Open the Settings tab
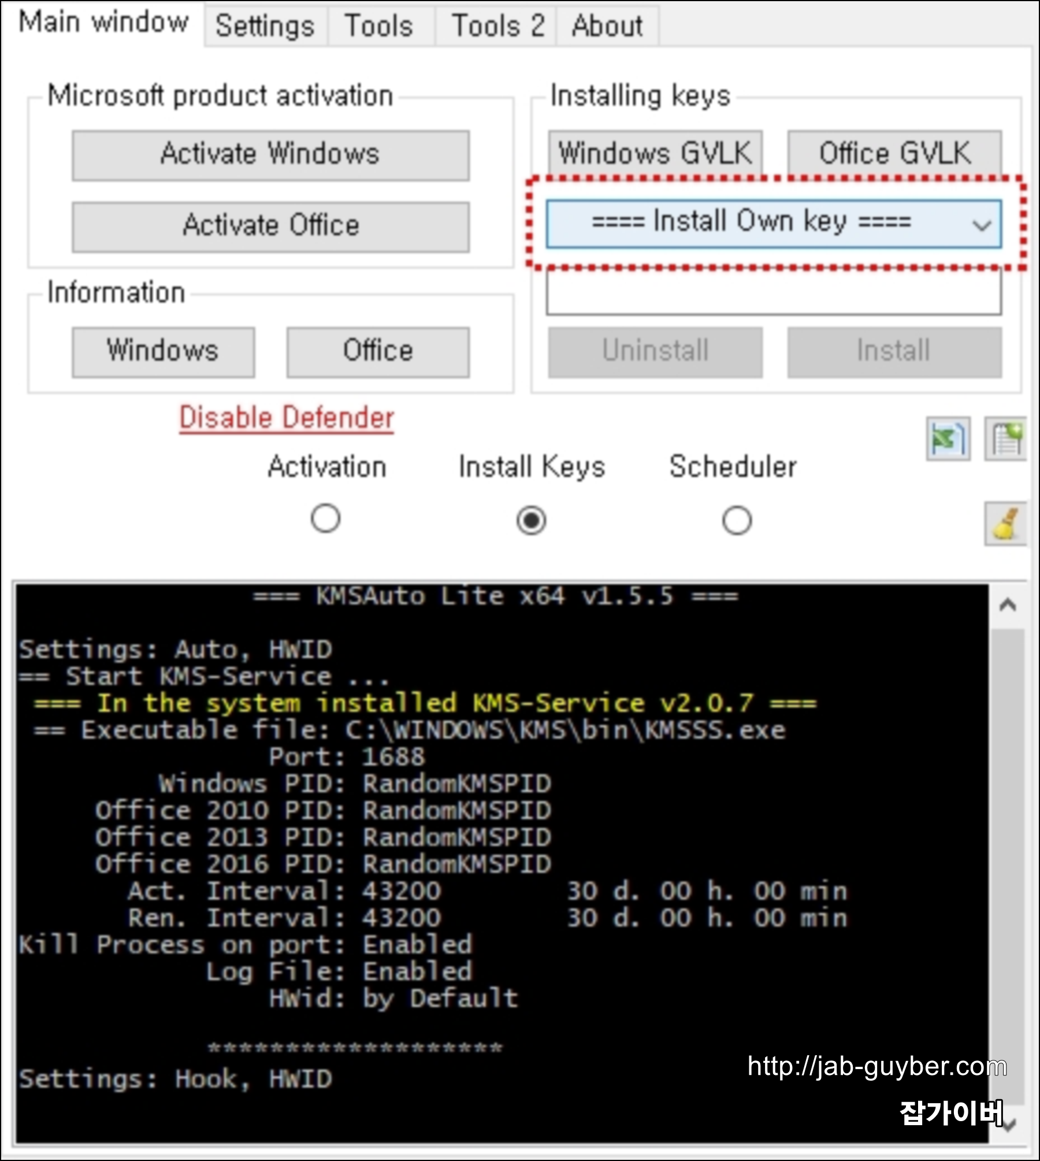This screenshot has height=1161, width=1040. 265,26
